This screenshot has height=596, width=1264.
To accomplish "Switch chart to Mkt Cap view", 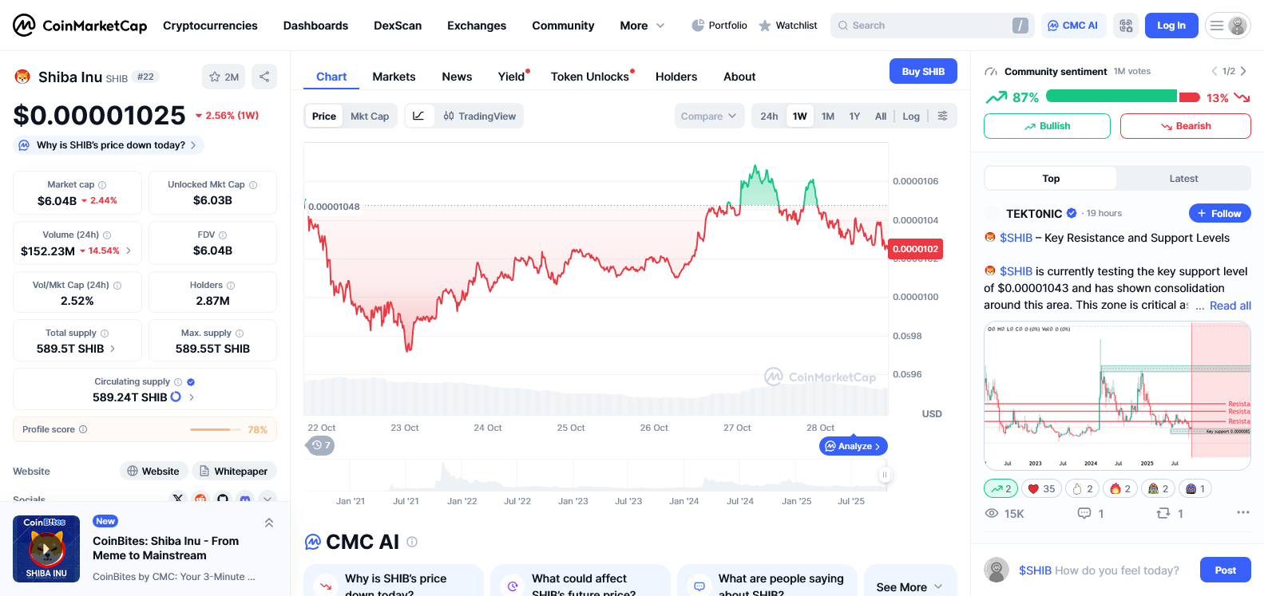I will (370, 116).
